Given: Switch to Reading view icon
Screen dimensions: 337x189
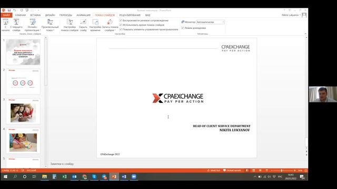Looking at the screenshot, I should pyautogui.click(x=260, y=170).
